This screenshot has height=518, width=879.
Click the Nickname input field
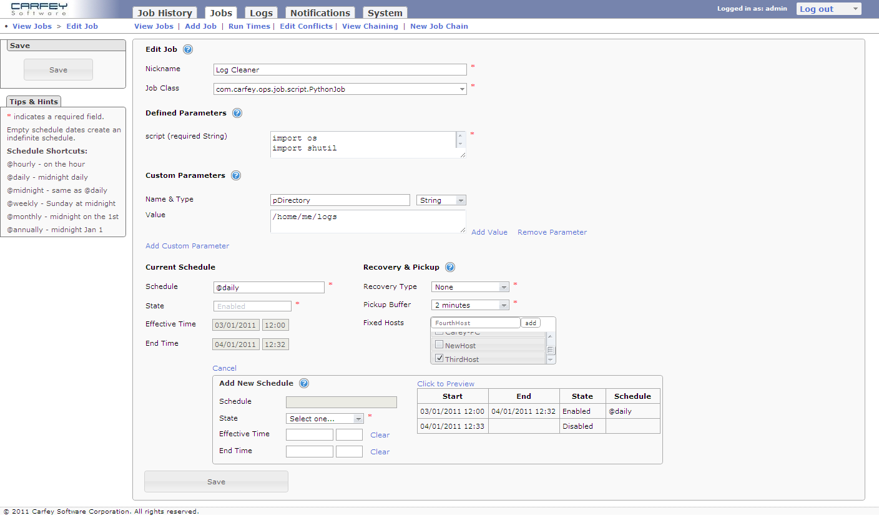[x=340, y=70]
